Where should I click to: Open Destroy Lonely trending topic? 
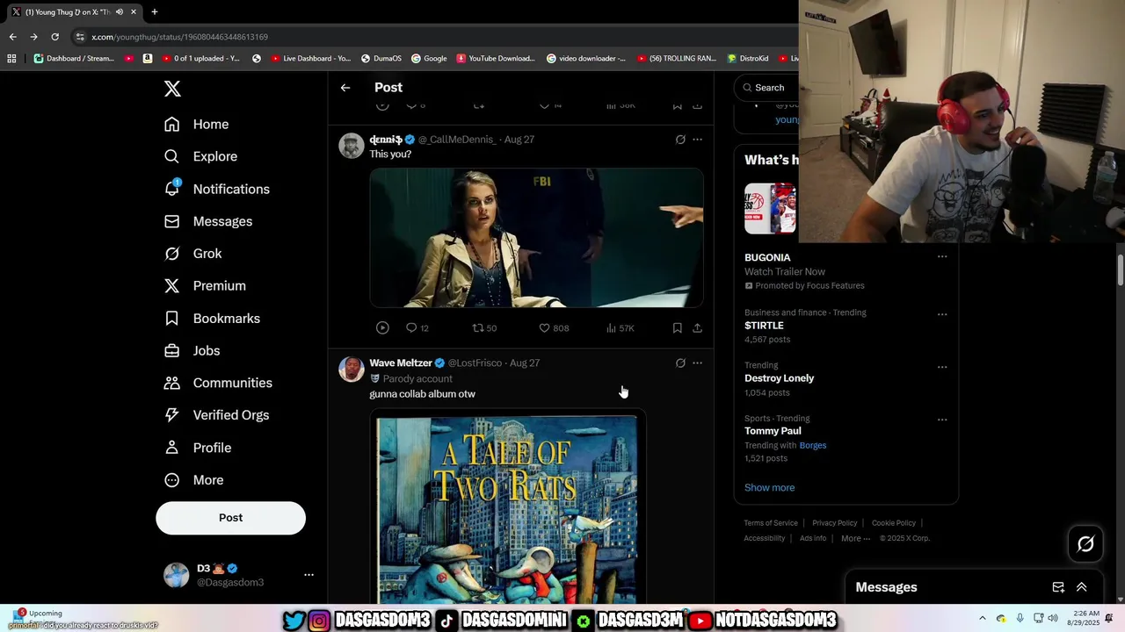coord(779,378)
